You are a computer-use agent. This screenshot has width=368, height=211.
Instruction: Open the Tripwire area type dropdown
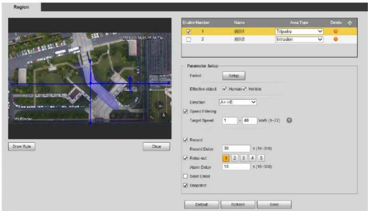pos(299,31)
